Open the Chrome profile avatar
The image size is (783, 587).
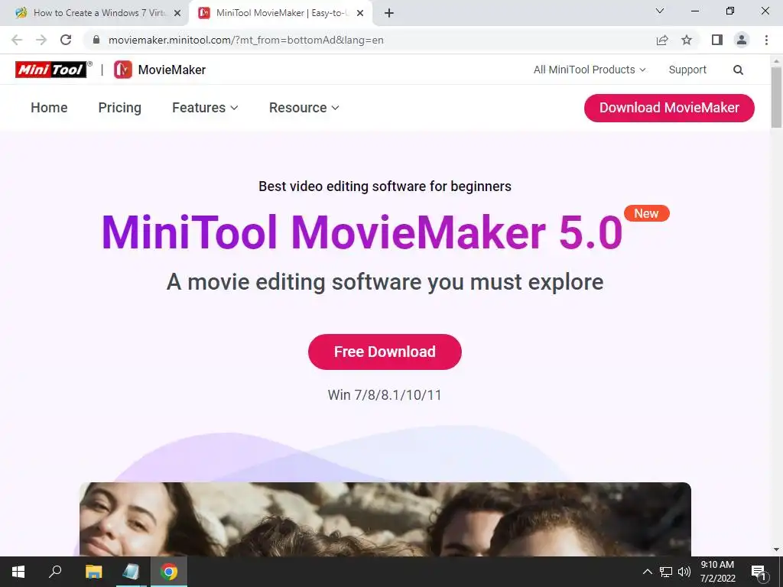742,40
